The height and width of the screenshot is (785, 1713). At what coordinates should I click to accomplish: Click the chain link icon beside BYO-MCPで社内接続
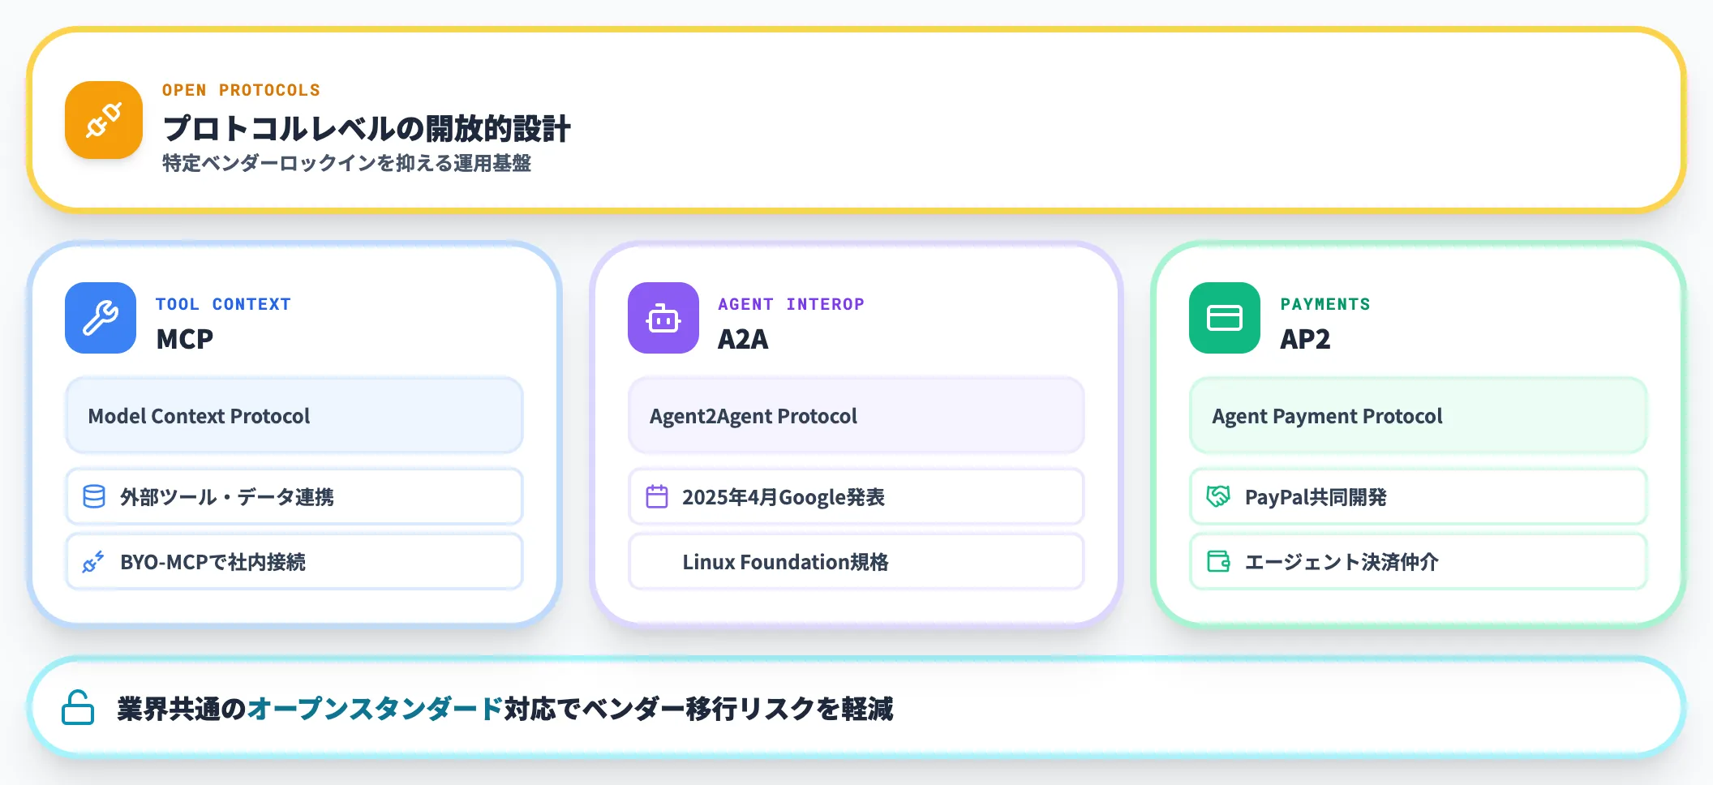coord(92,561)
